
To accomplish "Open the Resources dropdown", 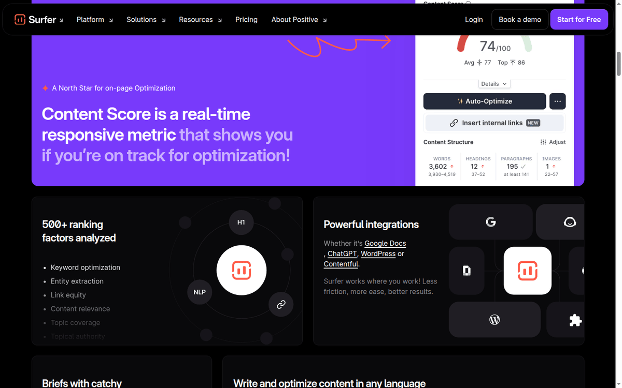I will 201,20.
